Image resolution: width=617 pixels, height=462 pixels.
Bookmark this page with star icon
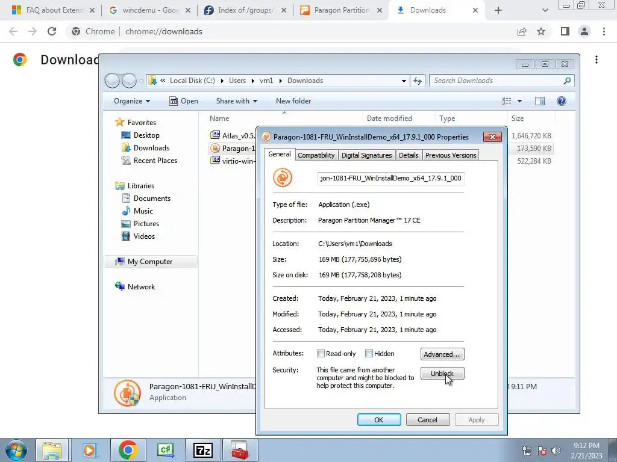pos(541,31)
